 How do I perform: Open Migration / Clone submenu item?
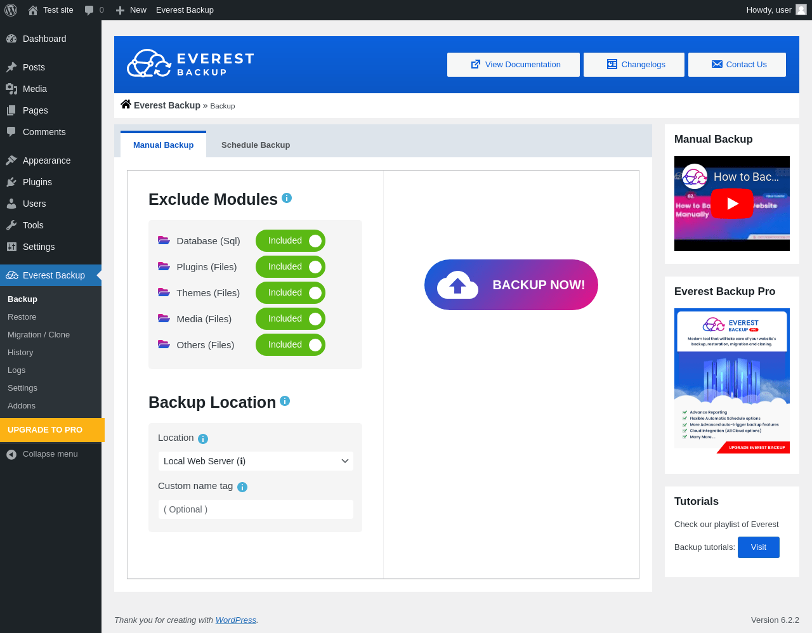51,335
